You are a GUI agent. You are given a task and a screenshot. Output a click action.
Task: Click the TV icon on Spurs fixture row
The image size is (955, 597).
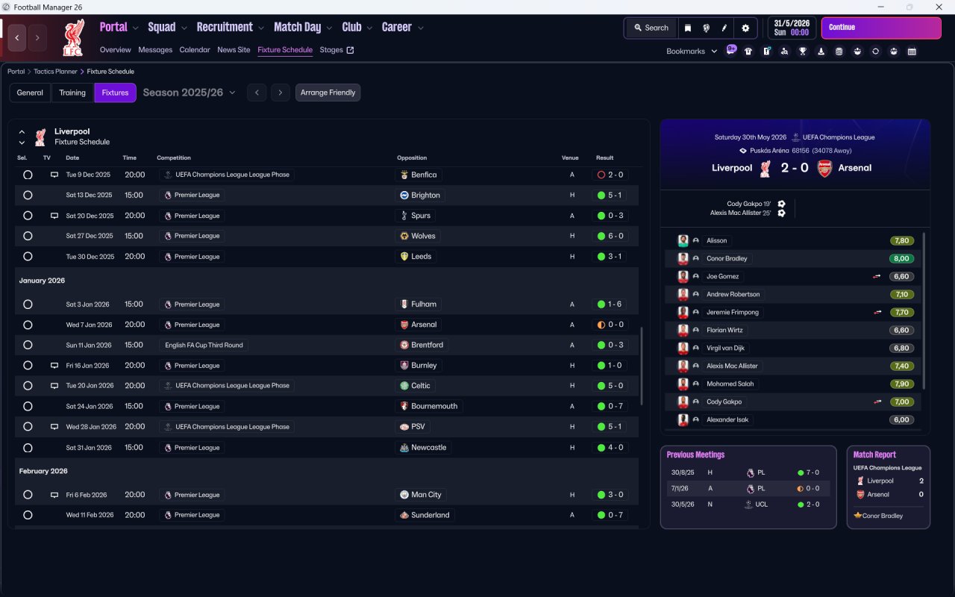(54, 216)
